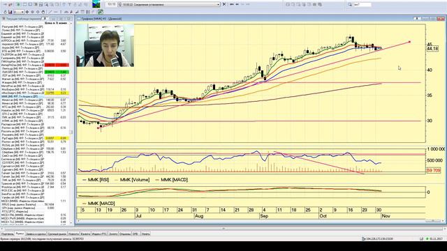Select the Новатэк row in quotes table

click(36, 110)
